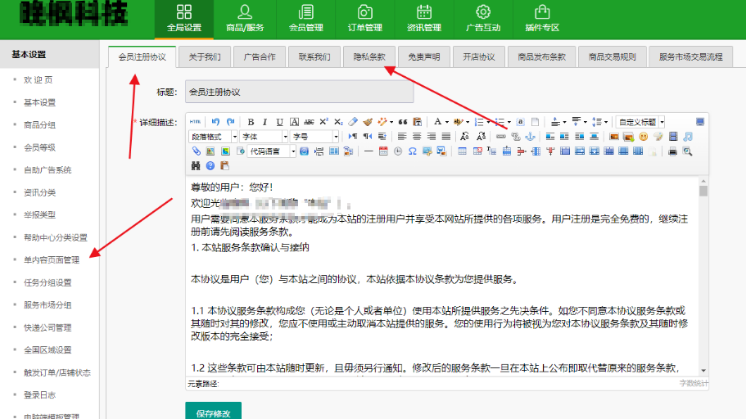Switch to the 隐私条款 tab
Image resolution: width=746 pixels, height=419 pixels.
click(x=369, y=56)
